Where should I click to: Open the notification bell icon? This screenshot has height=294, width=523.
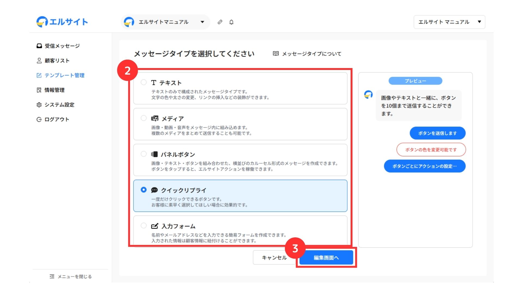pos(231,22)
